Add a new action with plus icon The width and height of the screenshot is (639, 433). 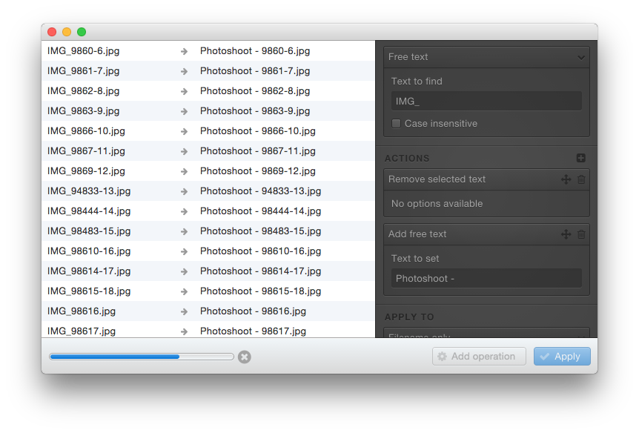click(x=580, y=158)
